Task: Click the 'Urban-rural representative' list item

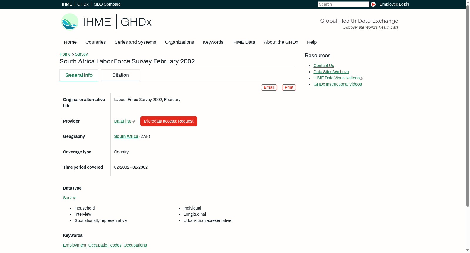Action: point(207,221)
